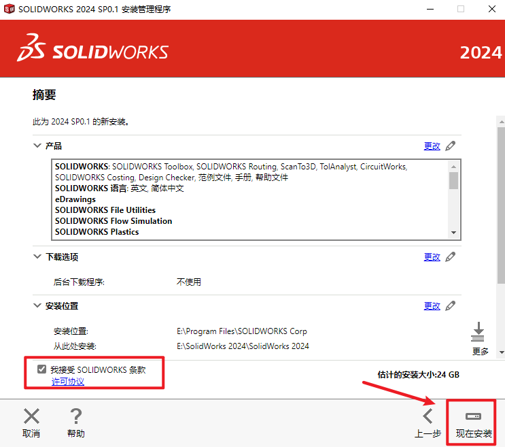Click E:\SolidWorks 2024\SolidWorks 2024 path
This screenshot has width=505, height=447.
coord(243,346)
